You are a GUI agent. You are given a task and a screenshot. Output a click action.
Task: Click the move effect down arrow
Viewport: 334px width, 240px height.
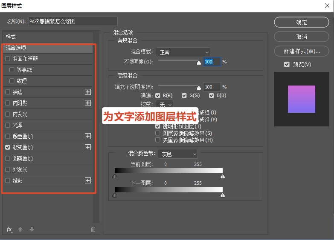(x=32, y=229)
